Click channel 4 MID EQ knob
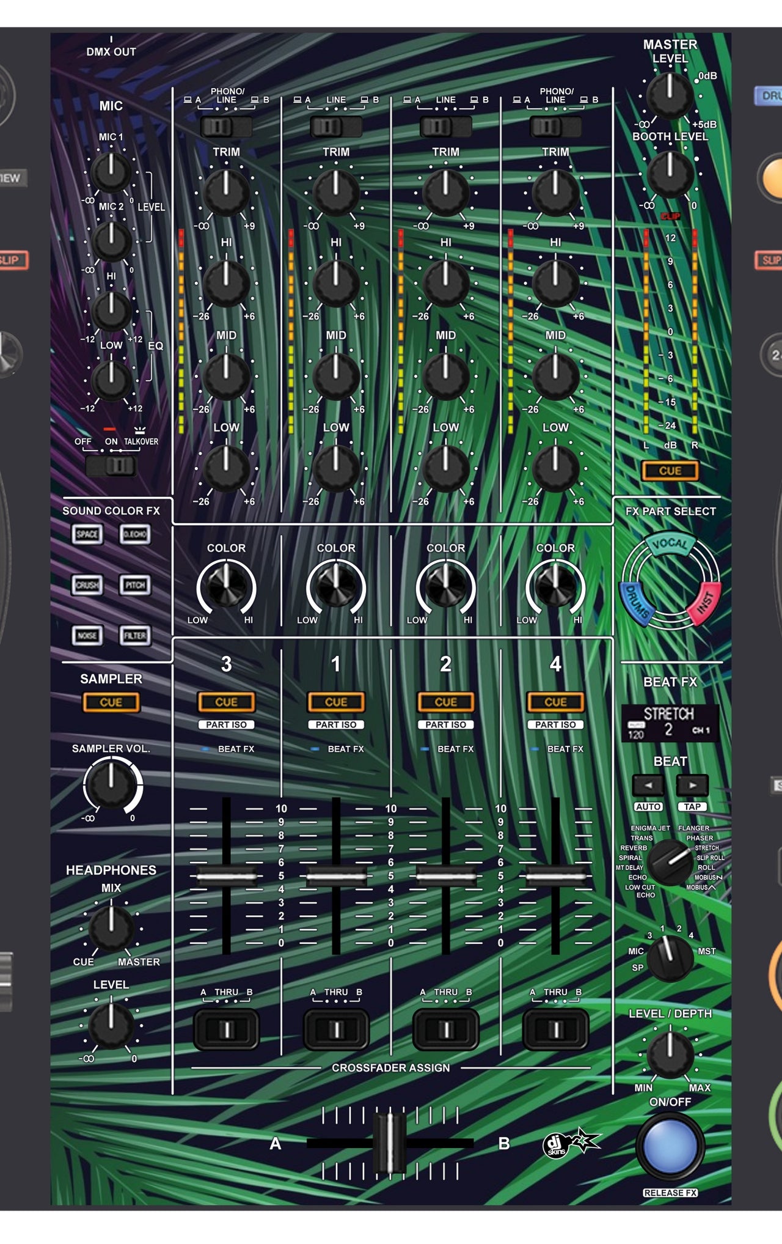Image resolution: width=782 pixels, height=1244 pixels. tap(555, 376)
